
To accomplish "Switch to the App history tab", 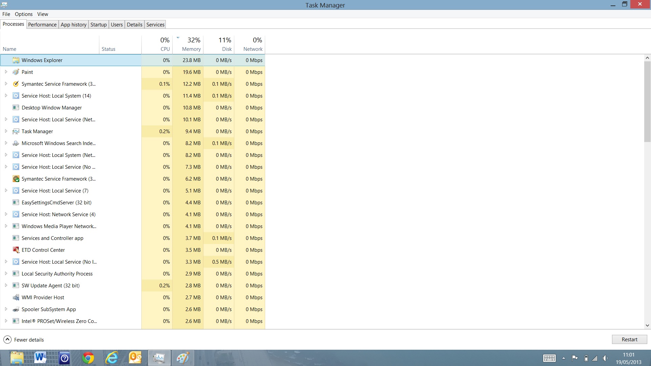I will (74, 25).
